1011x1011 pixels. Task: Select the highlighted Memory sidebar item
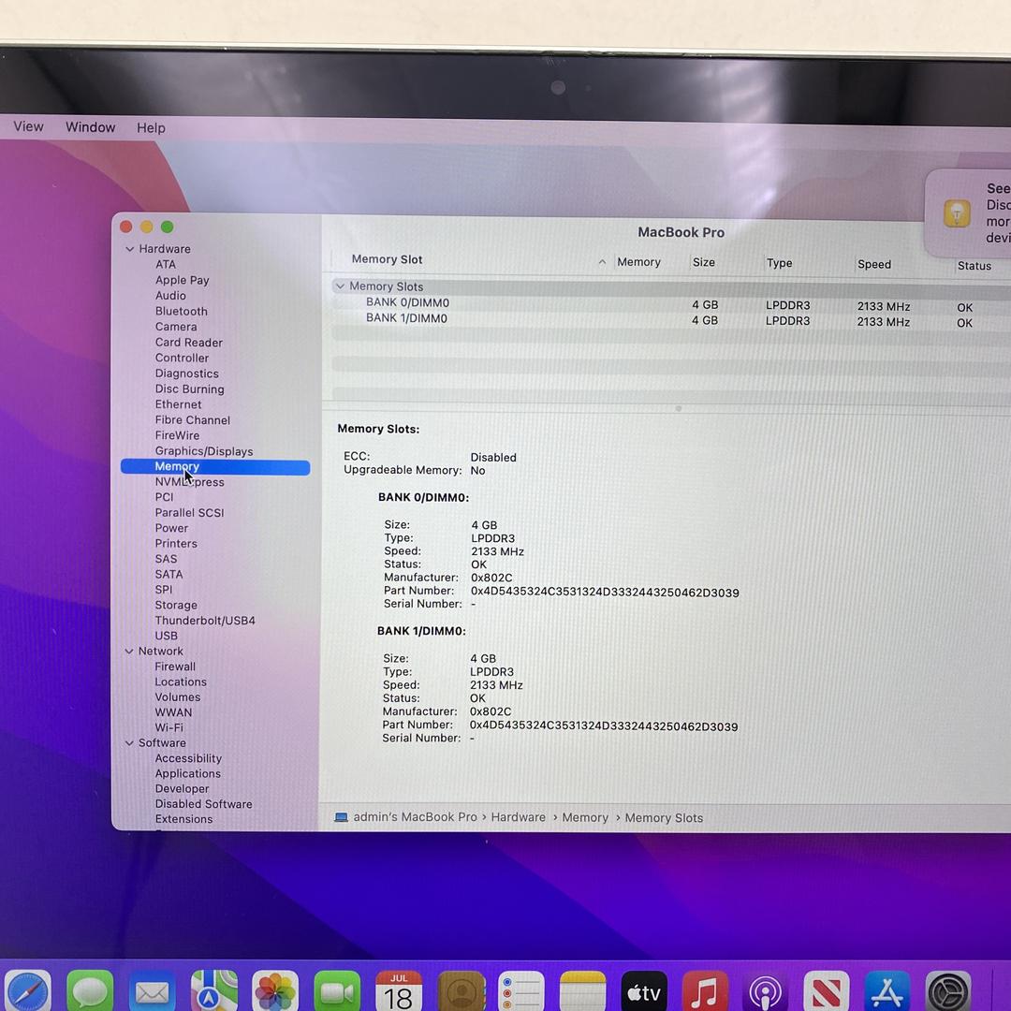(215, 466)
